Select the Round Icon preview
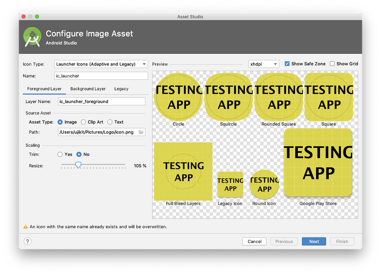The height and width of the screenshot is (274, 381). [x=264, y=184]
